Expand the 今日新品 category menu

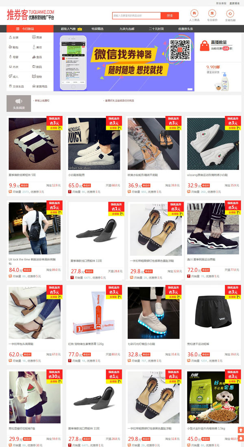tap(30, 29)
